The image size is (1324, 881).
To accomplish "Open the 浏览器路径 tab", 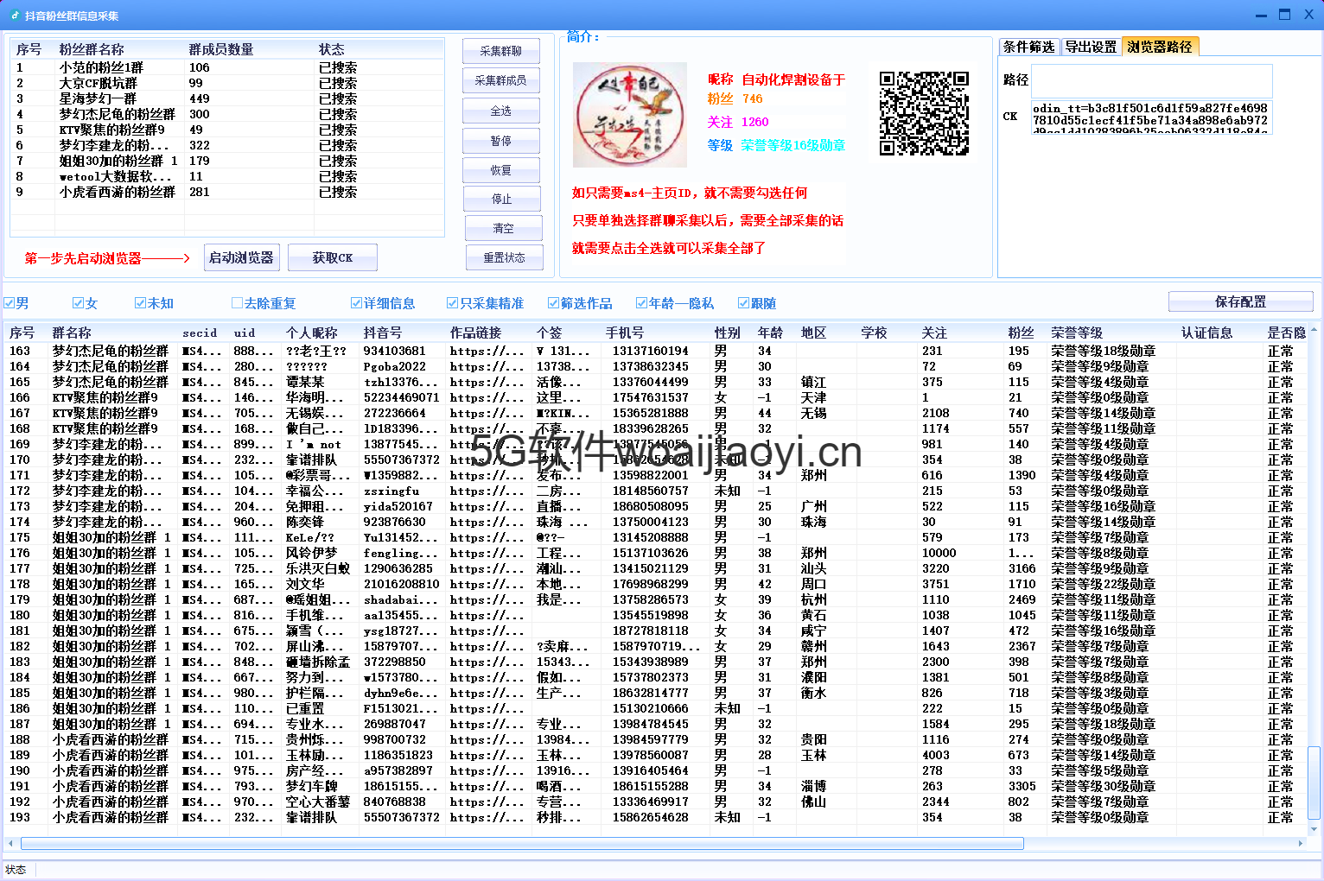I will pos(1160,47).
